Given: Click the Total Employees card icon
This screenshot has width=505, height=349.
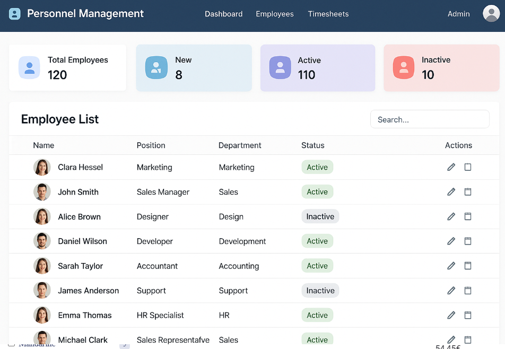Looking at the screenshot, I should click(x=29, y=68).
